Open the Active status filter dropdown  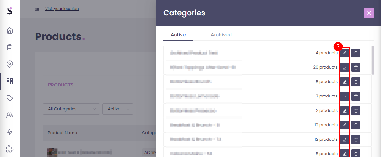coord(118,109)
